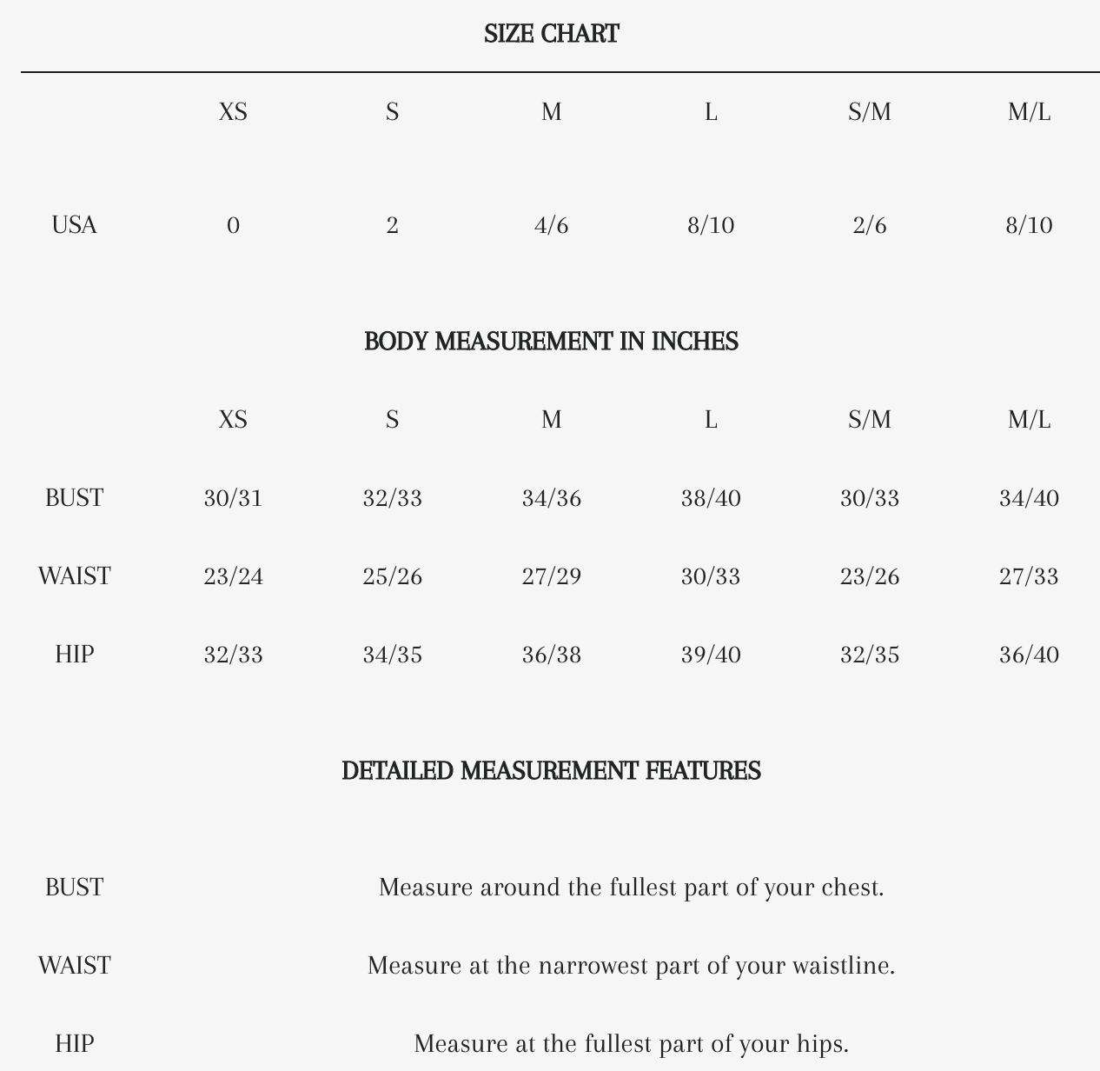Select the 38/40 bust measurement
This screenshot has width=1100, height=1071.
pos(710,498)
